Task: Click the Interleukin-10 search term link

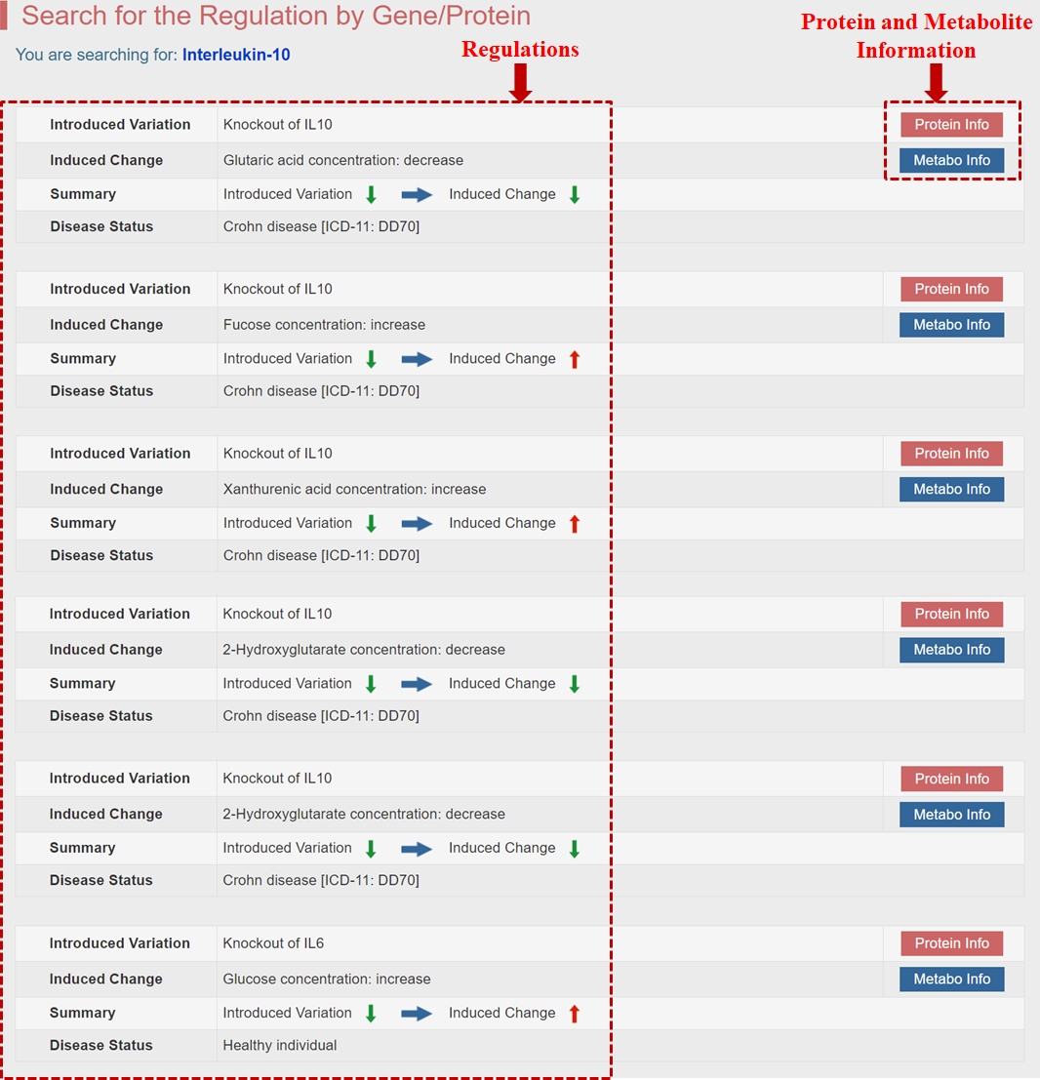Action: coord(236,55)
